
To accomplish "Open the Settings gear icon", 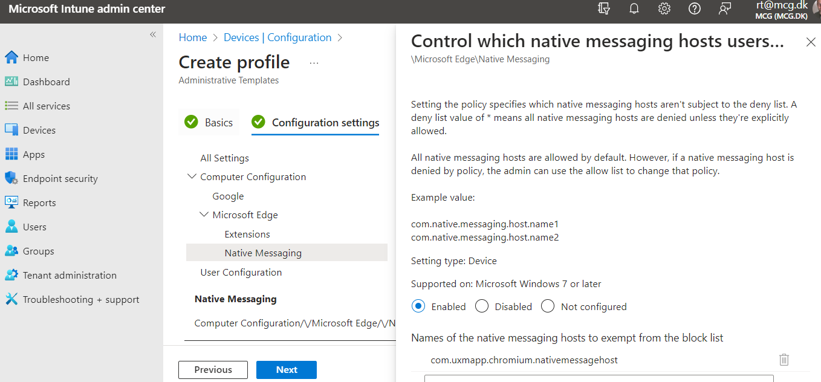I will point(664,8).
